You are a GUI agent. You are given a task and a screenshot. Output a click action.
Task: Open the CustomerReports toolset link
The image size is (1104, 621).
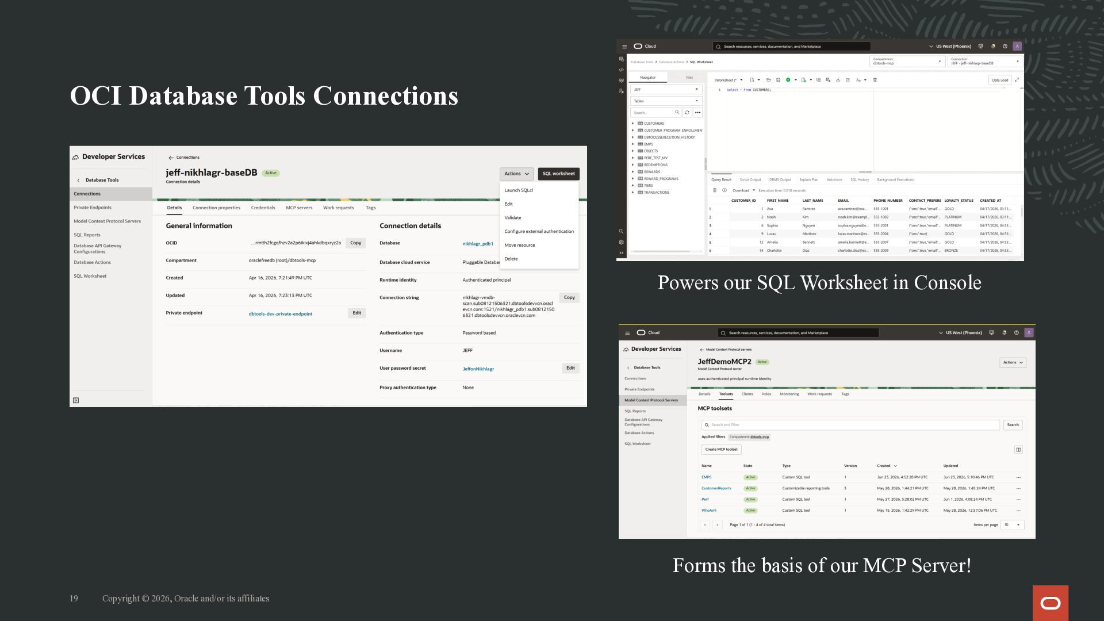pos(716,488)
